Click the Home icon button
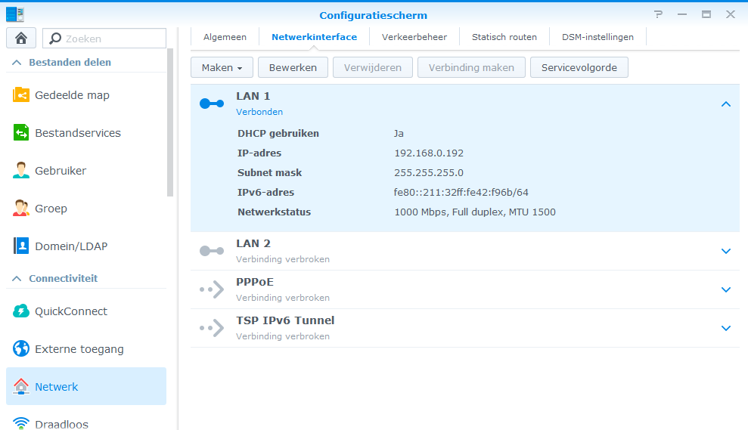 click(21, 39)
